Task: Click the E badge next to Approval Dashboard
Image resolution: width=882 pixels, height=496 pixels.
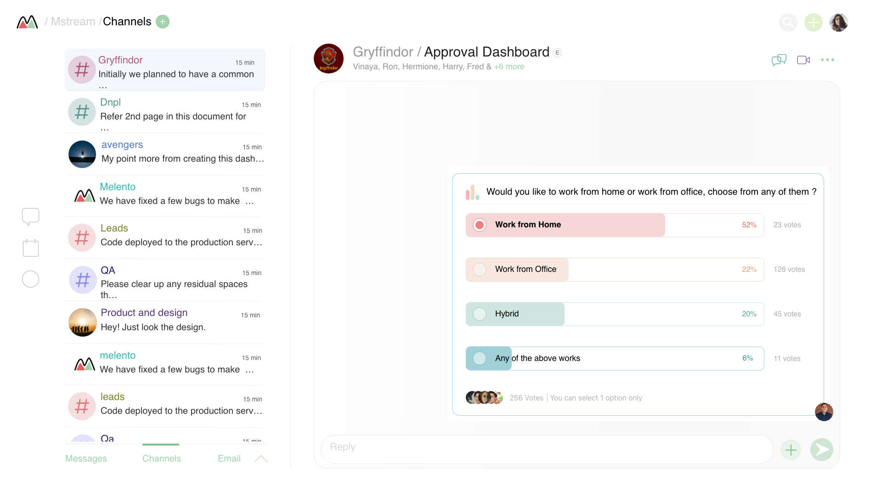Action: 557,53
